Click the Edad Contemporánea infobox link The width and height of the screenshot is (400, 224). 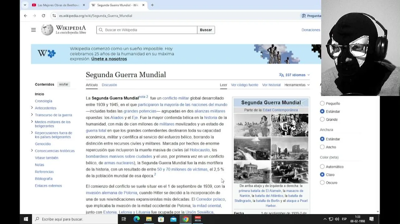(x=280, y=110)
